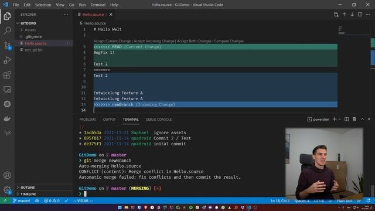375x211 pixels.
Task: Click master branch in status bar
Action: click(22, 200)
